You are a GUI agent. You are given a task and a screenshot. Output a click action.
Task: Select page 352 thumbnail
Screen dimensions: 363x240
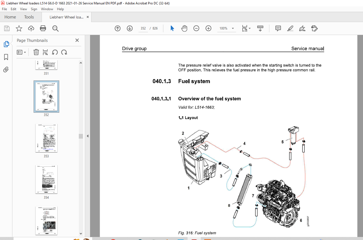point(46,96)
